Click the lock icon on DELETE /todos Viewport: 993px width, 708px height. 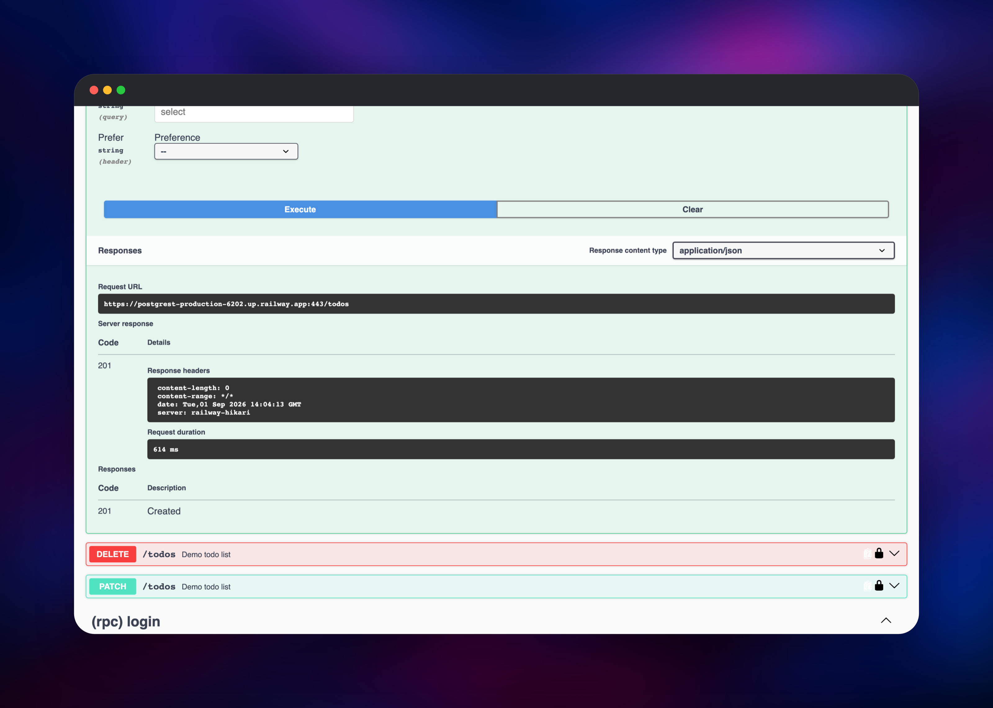pyautogui.click(x=879, y=553)
